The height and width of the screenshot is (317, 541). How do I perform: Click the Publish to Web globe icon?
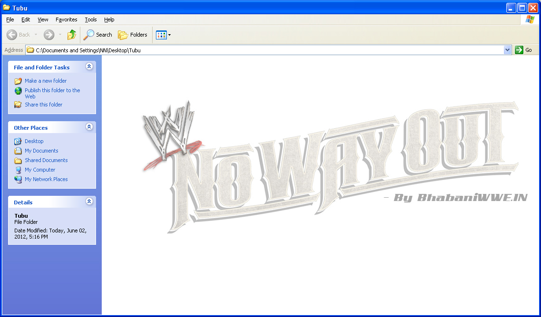coord(18,91)
